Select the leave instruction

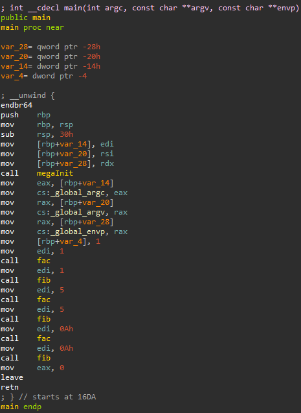click(12, 377)
